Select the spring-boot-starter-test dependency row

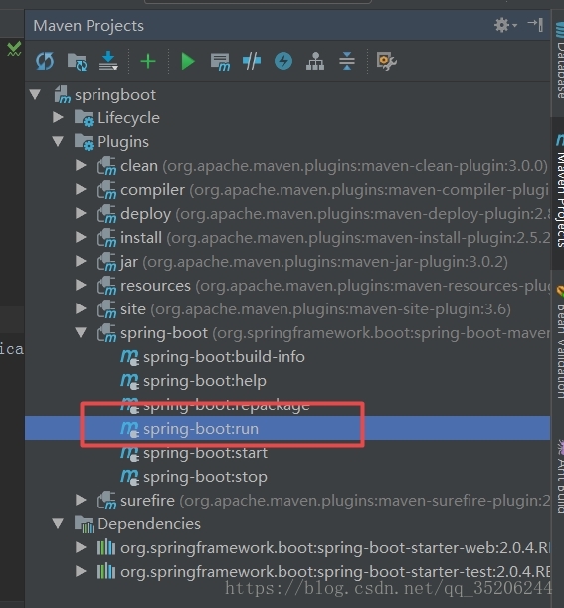click(x=287, y=572)
